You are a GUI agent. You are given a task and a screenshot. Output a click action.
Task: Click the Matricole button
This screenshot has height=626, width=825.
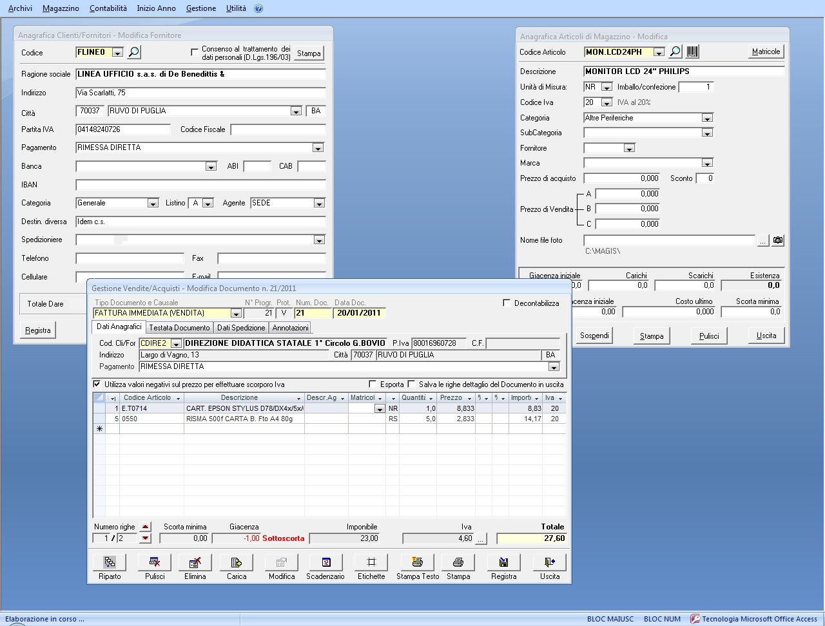766,52
